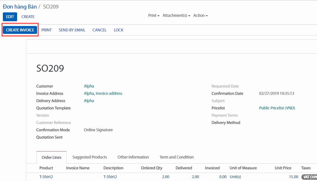The height and width of the screenshot is (181, 317).
Task: Click the Edit button
Action: click(x=10, y=17)
